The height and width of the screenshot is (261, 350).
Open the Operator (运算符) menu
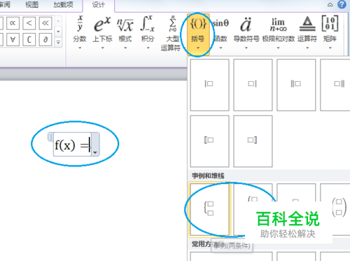click(307, 32)
